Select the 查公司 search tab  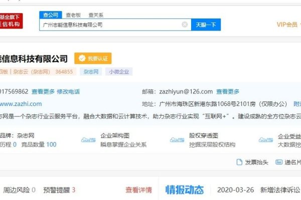(x=51, y=14)
